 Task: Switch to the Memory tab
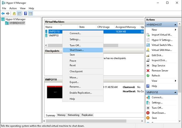[61, 115]
